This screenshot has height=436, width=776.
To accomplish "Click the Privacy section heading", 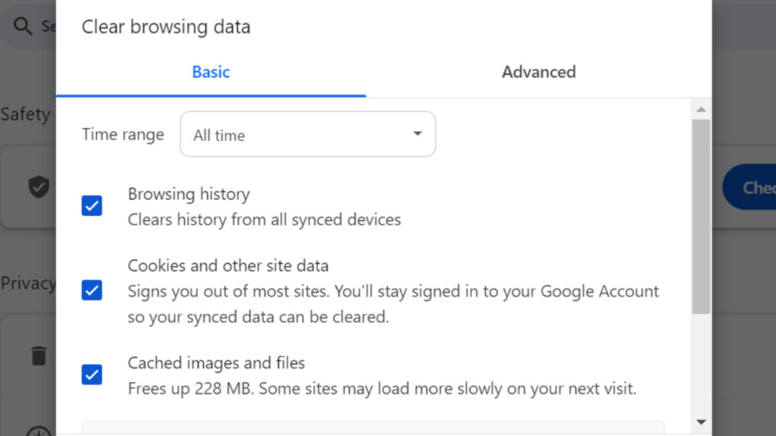I will coord(27,283).
